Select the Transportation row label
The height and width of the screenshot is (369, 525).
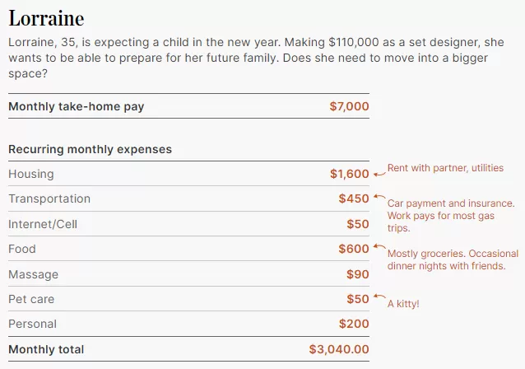[49, 199]
